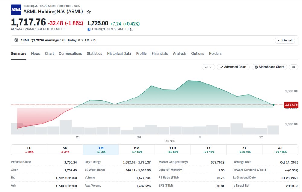
Task: Open the Advanced Chart
Action: click(233, 67)
